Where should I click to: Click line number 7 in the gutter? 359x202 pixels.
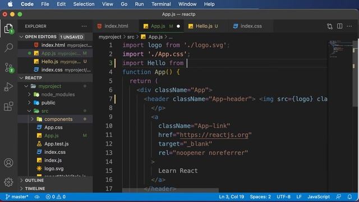click(x=111, y=99)
